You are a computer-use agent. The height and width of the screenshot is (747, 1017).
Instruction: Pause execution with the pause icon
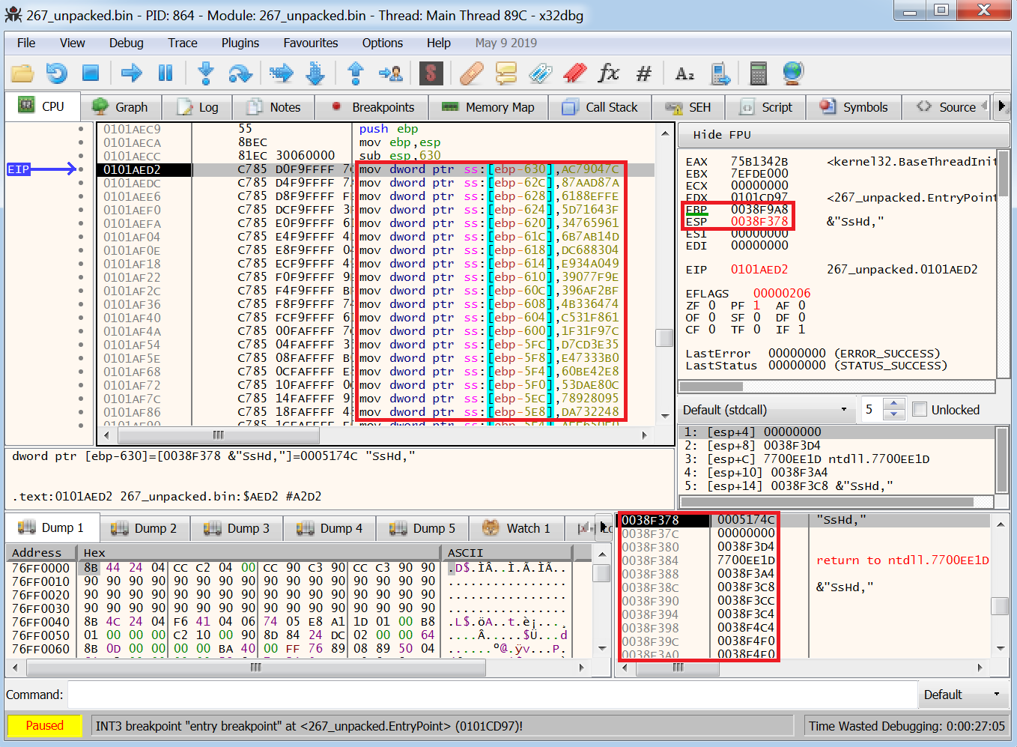(x=166, y=73)
